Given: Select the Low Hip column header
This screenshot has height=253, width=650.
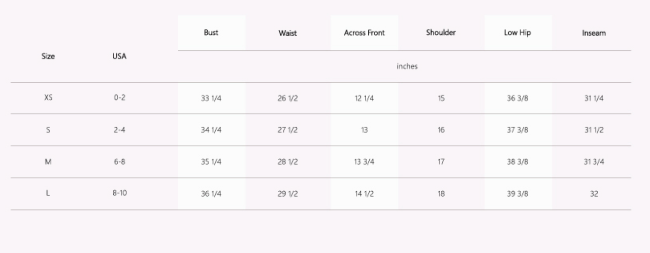Looking at the screenshot, I should [x=517, y=33].
